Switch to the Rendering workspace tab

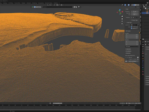[34, 3]
